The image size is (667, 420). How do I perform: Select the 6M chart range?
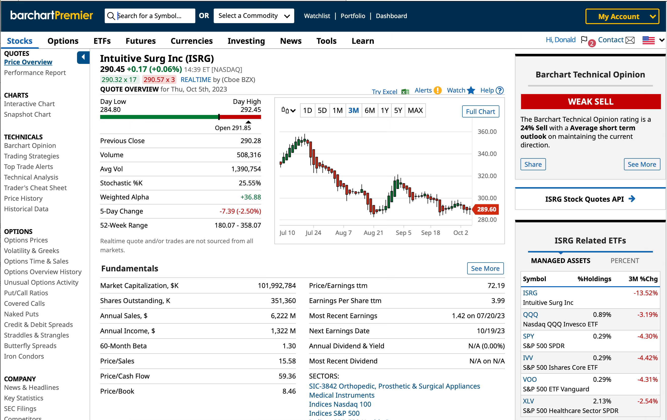coord(369,110)
